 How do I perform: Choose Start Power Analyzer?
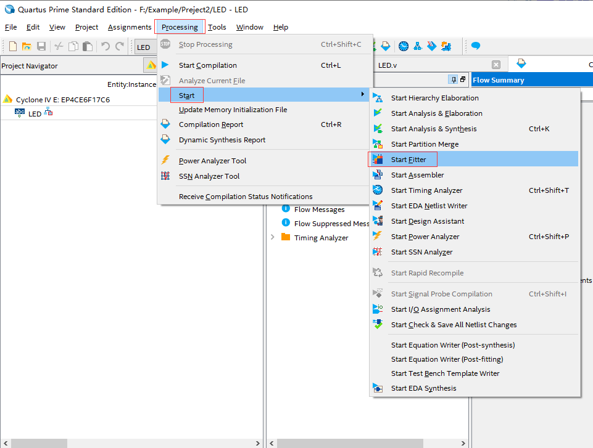point(475,237)
